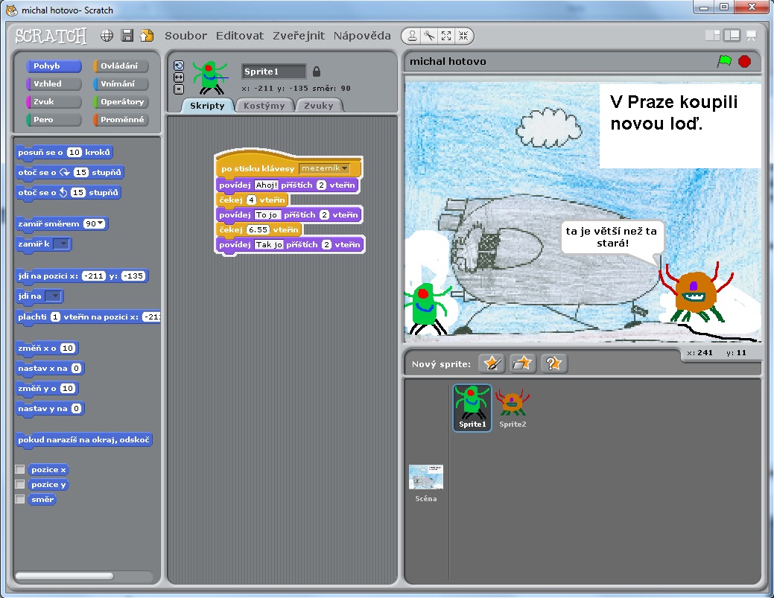Choose new sprite from file folder icon

click(523, 363)
